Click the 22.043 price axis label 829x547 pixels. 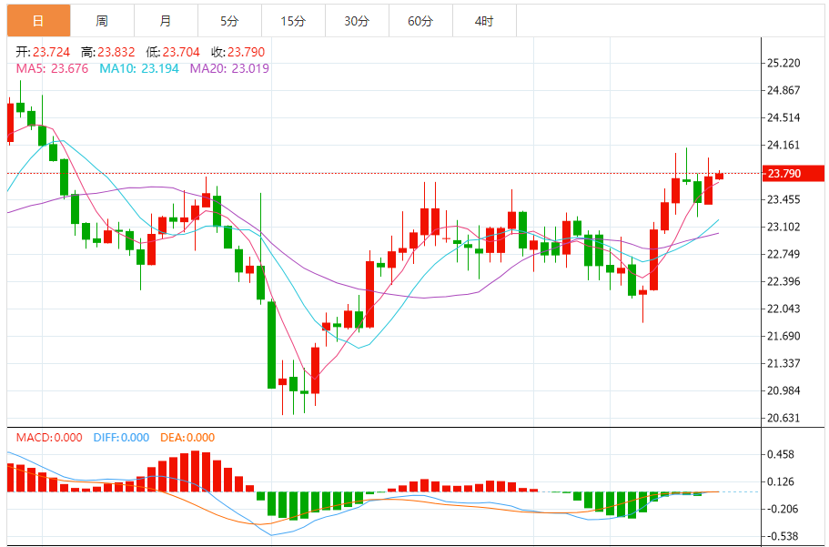[x=784, y=309]
